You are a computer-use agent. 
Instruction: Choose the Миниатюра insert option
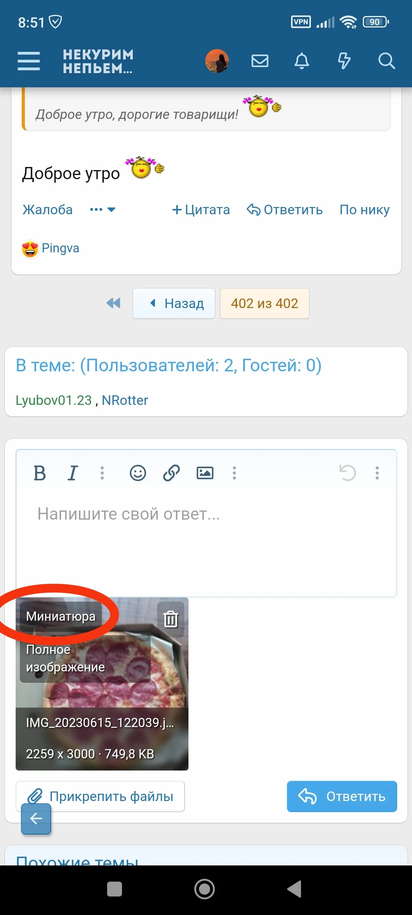click(61, 616)
